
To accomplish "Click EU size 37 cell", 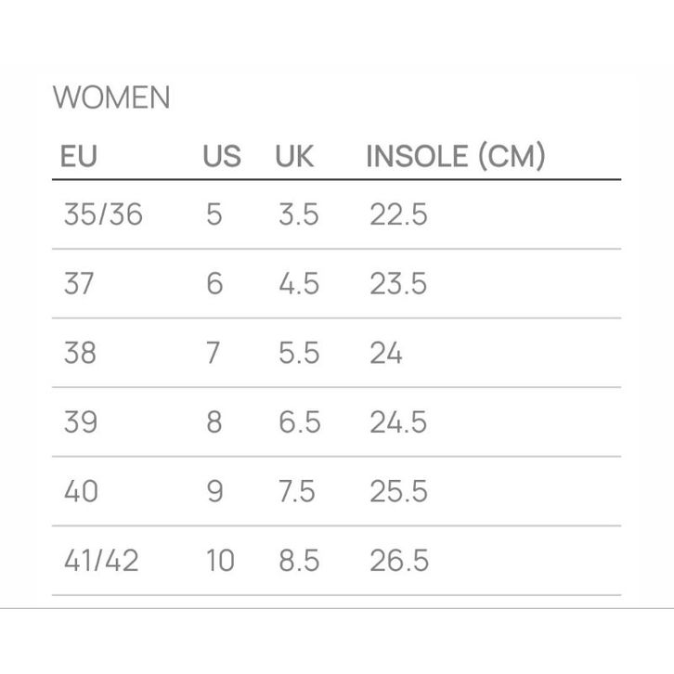I will (79, 283).
